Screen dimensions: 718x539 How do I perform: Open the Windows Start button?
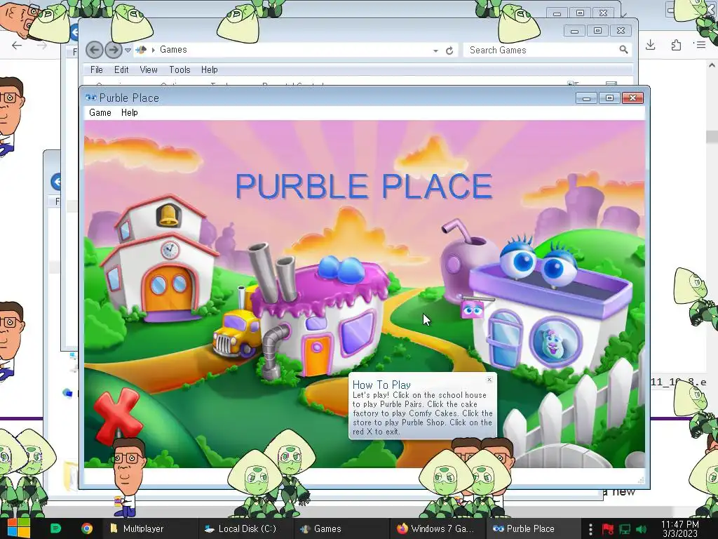[x=18, y=528]
